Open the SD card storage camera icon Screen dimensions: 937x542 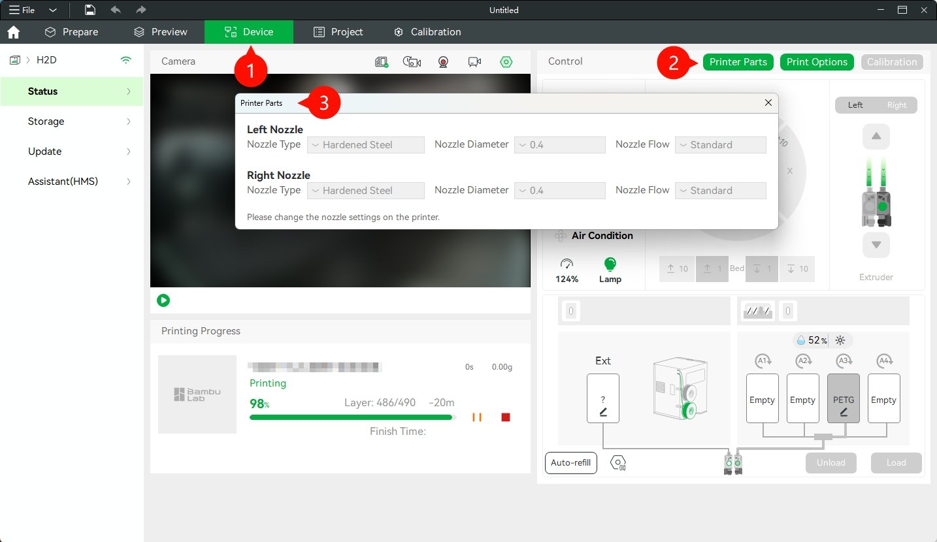382,61
